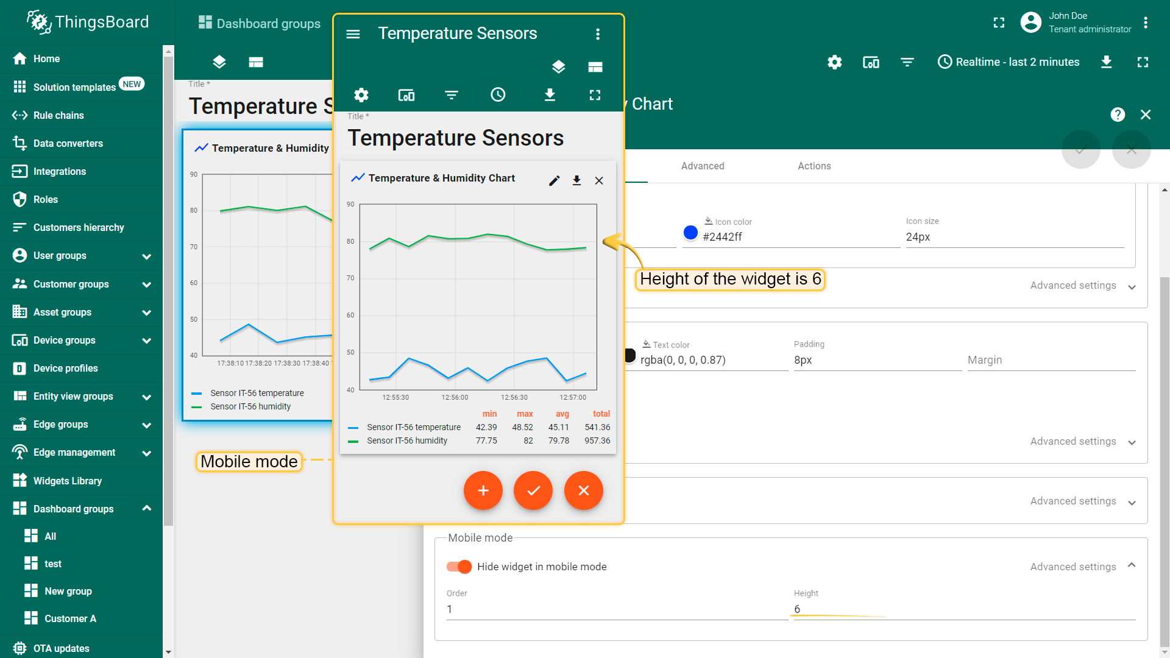Open filters icon in mobile preview
This screenshot has height=658, width=1170.
coord(452,95)
